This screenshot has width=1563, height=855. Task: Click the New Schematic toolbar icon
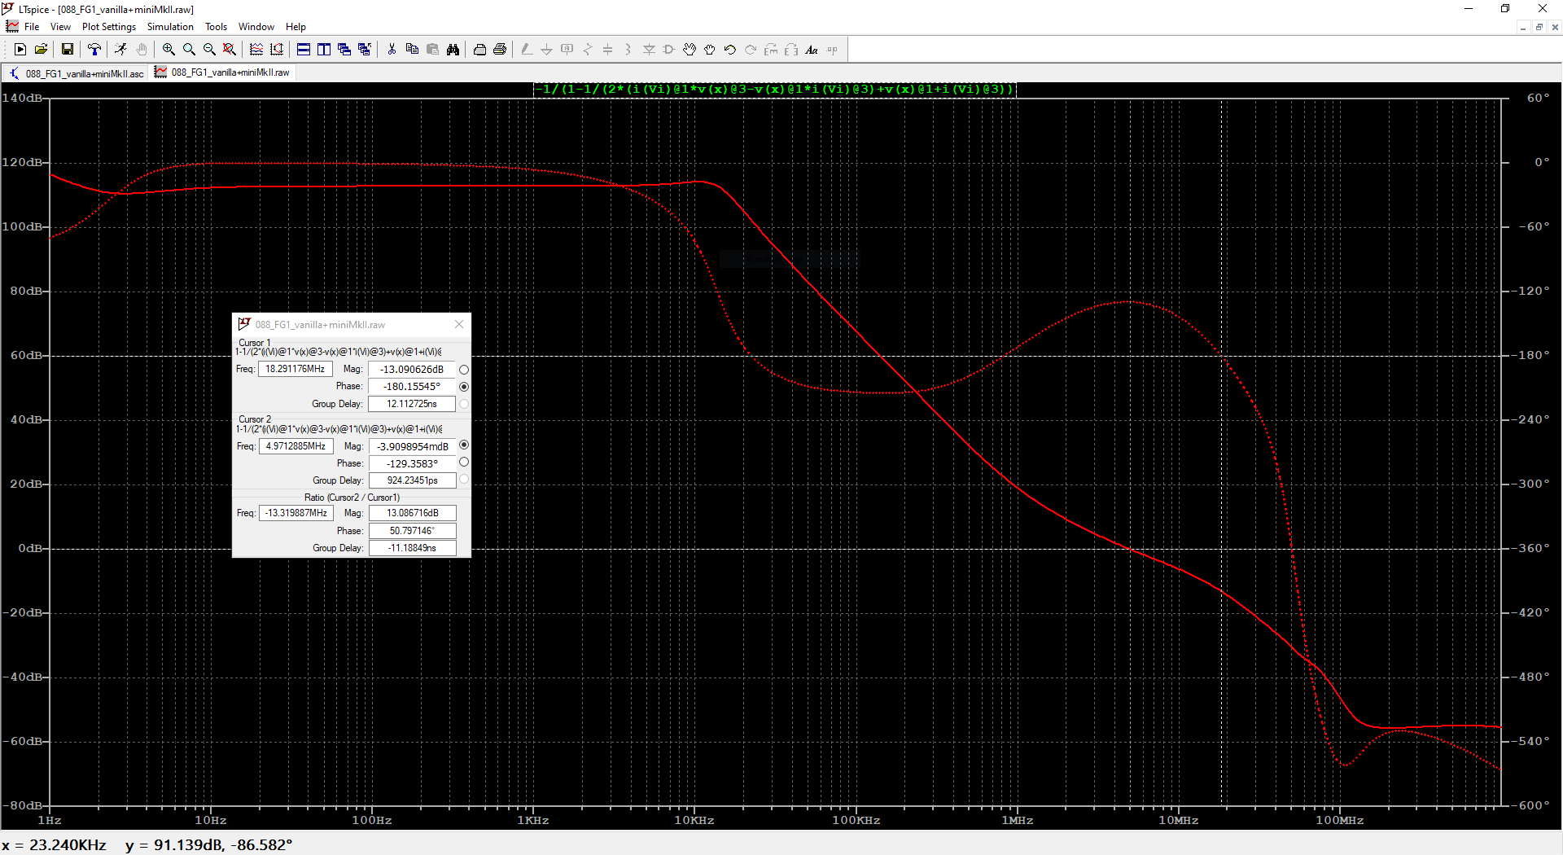point(20,50)
